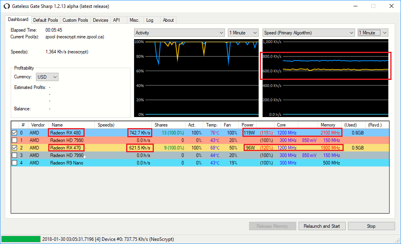Uncheck the Radeon RX 470 device checkbox

15,148
